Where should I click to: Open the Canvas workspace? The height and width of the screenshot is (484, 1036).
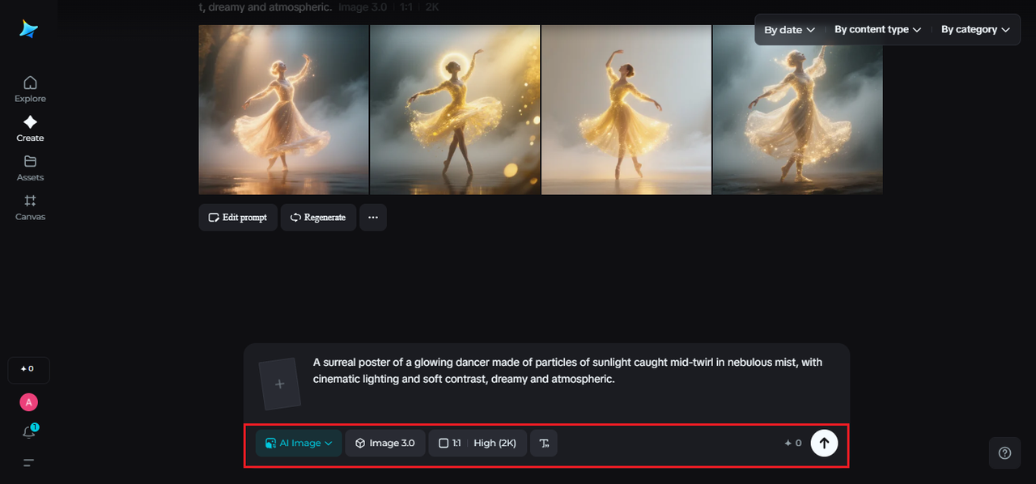[29, 206]
